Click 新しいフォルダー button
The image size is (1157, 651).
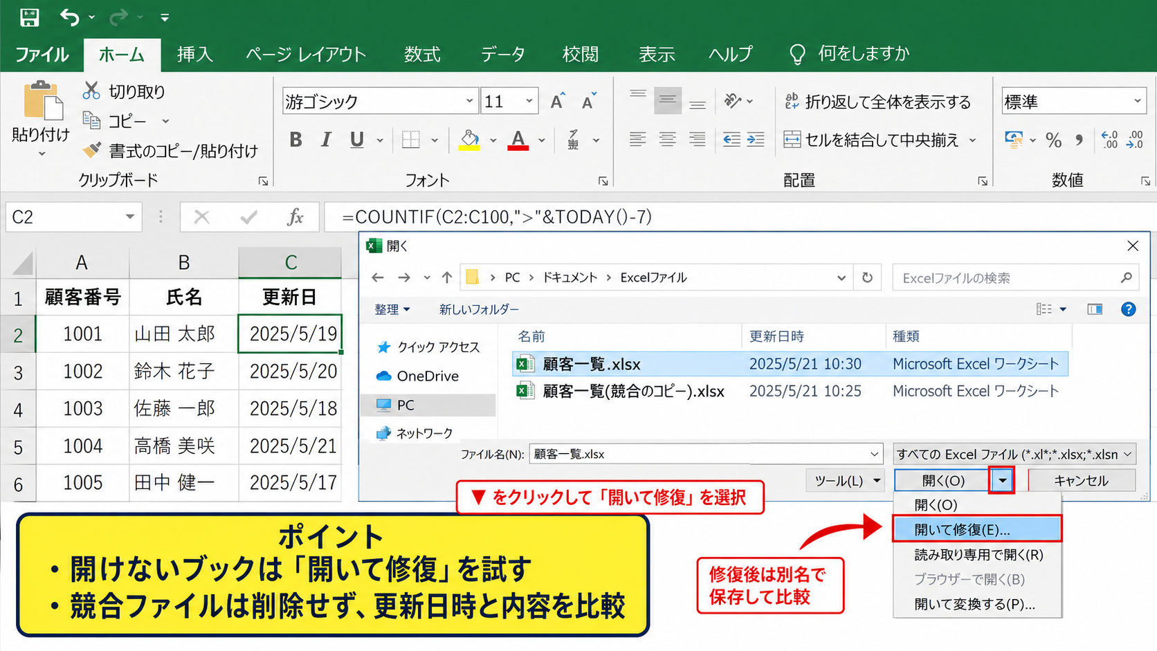pyautogui.click(x=479, y=309)
